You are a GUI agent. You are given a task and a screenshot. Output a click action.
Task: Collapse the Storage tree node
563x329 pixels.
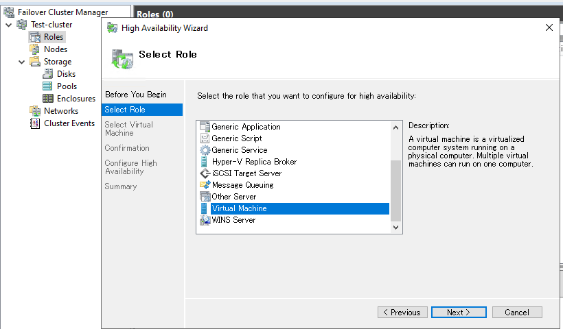[x=22, y=62]
